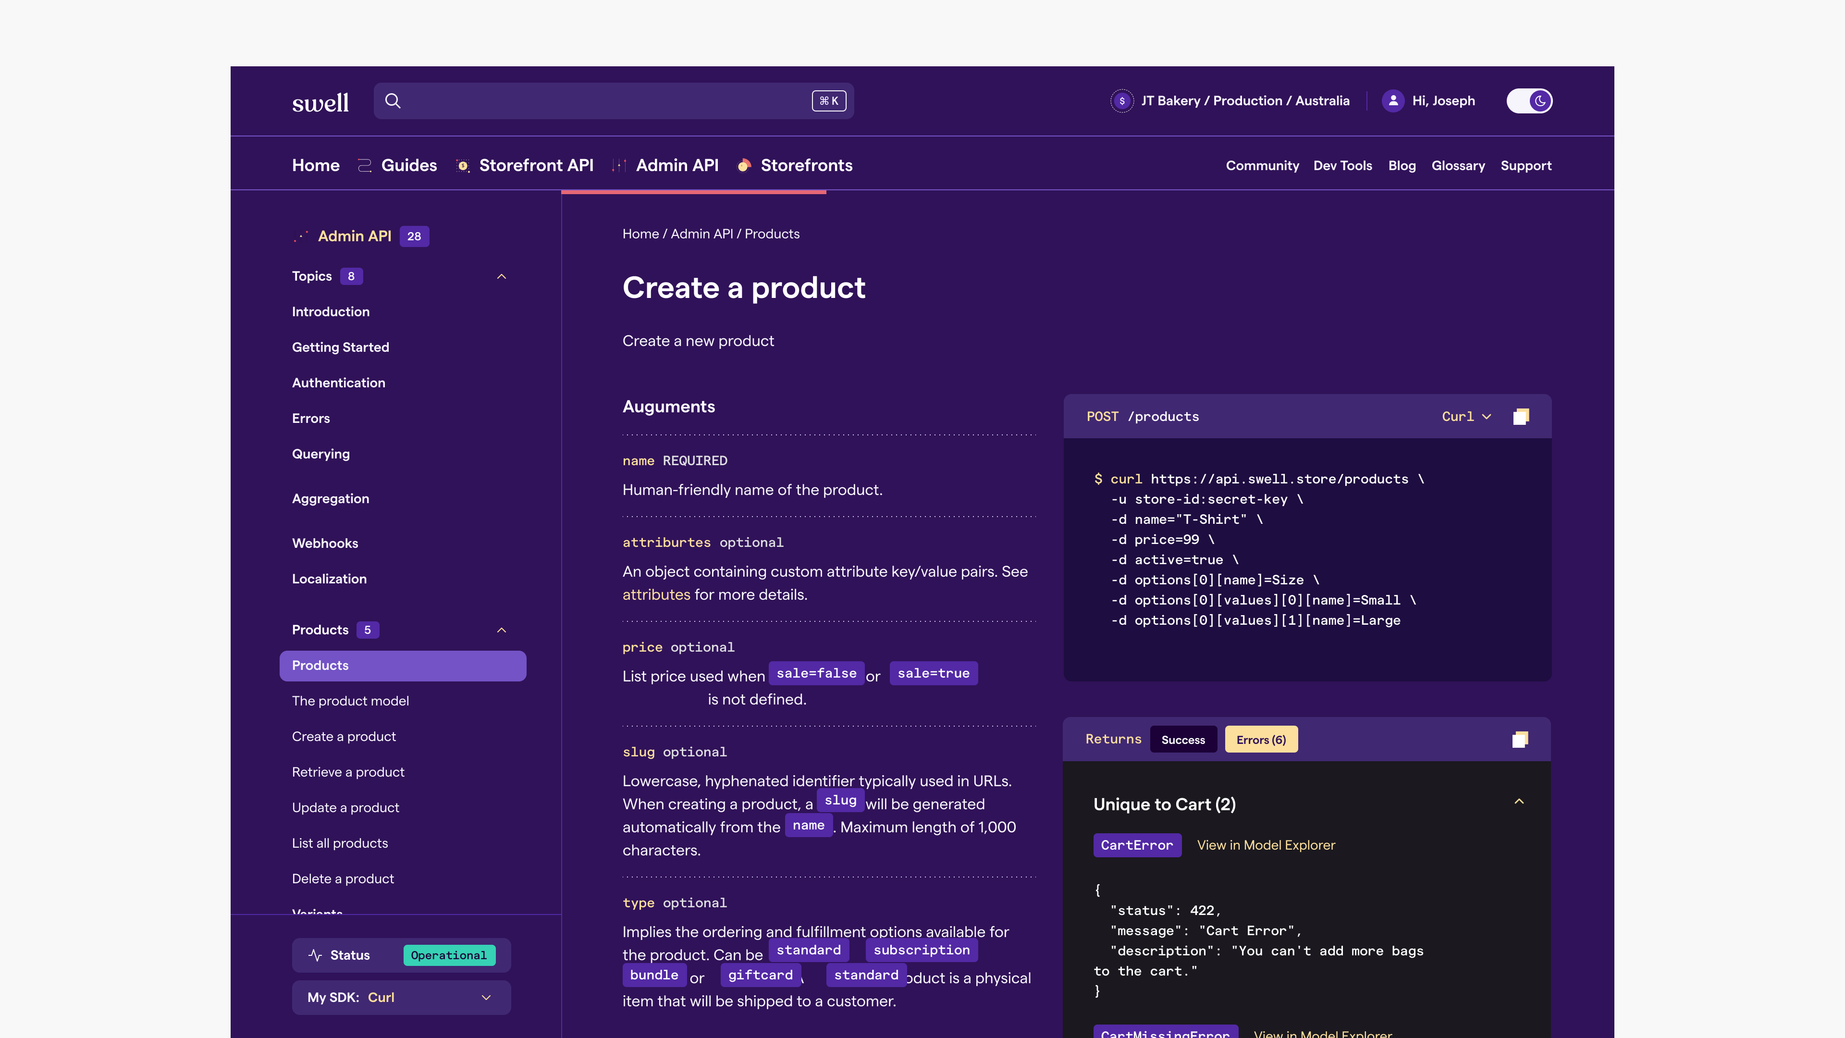Open the Localization topic
This screenshot has width=1845, height=1038.
coord(329,579)
